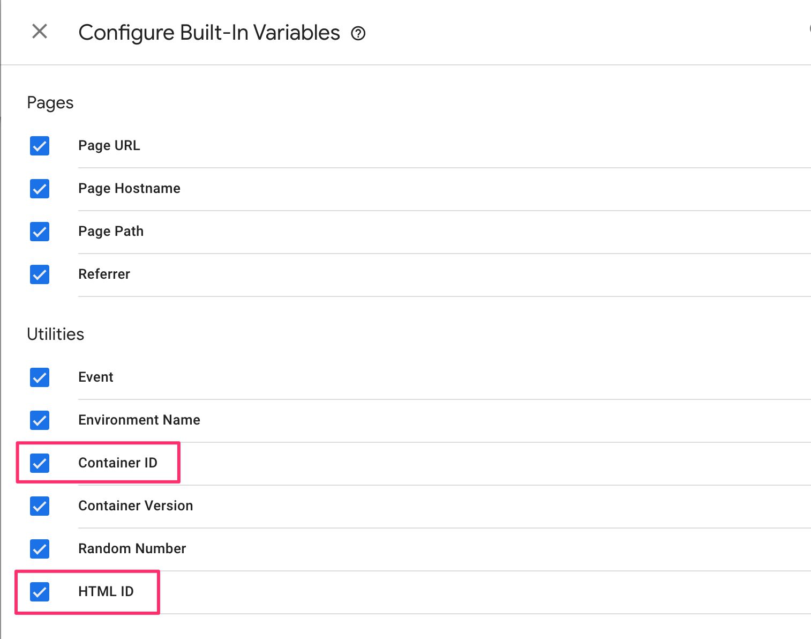The height and width of the screenshot is (639, 811).
Task: Select the Environment Name label text
Action: point(139,420)
